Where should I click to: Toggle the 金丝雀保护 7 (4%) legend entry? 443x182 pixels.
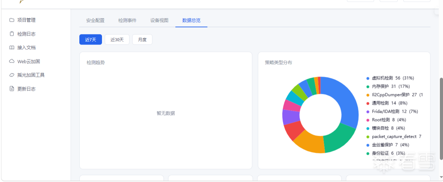(388, 145)
